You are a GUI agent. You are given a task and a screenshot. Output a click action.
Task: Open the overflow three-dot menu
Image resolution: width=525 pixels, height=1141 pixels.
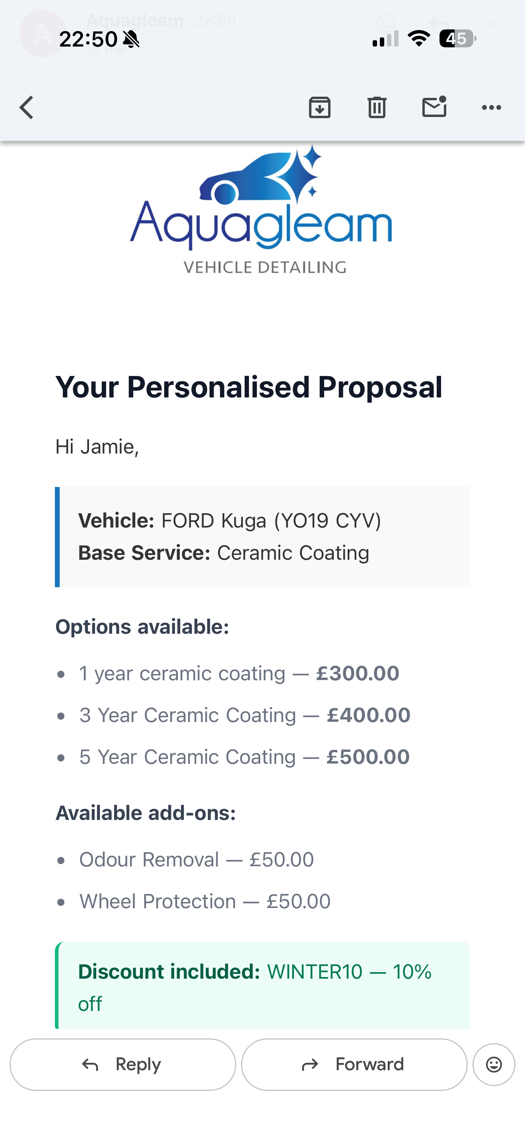[491, 107]
